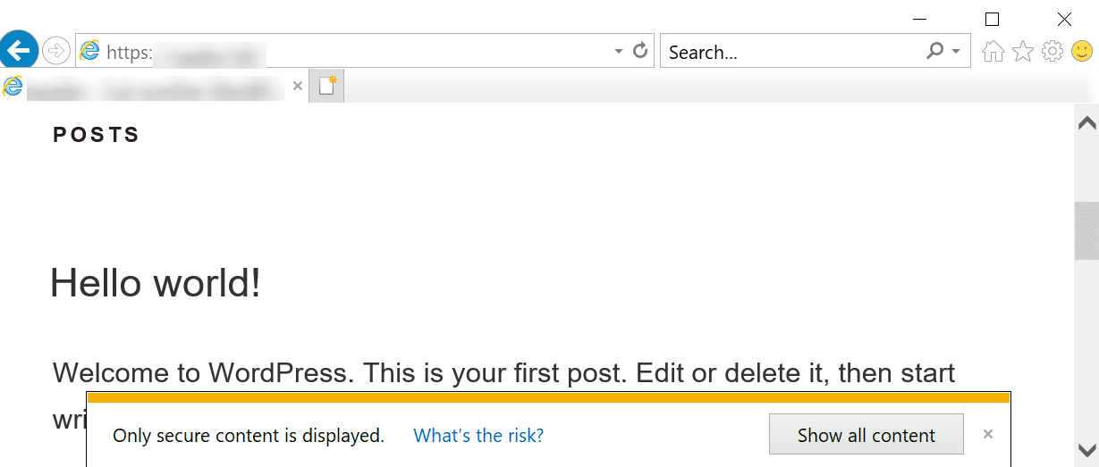Open Favorites star icon

[x=1022, y=52]
